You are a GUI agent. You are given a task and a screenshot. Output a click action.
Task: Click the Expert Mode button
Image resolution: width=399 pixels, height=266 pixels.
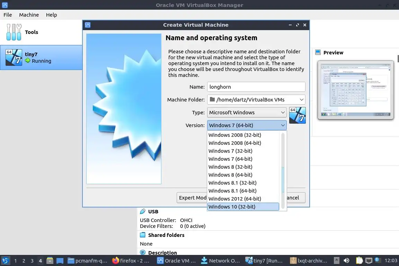coord(192,198)
